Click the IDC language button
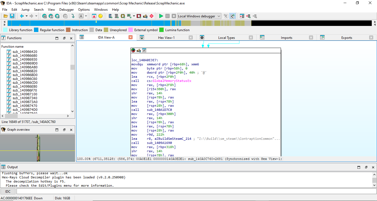 [x=8, y=191]
